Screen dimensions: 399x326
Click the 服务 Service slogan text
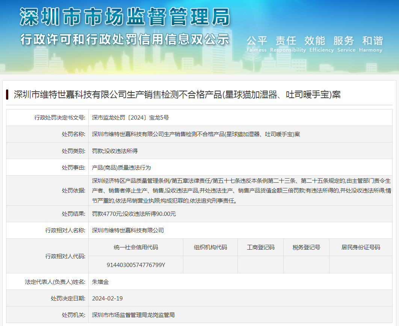[346, 44]
